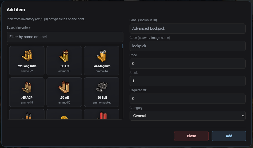Focus the Stock input field
The width and height of the screenshot is (253, 148).
click(x=188, y=81)
